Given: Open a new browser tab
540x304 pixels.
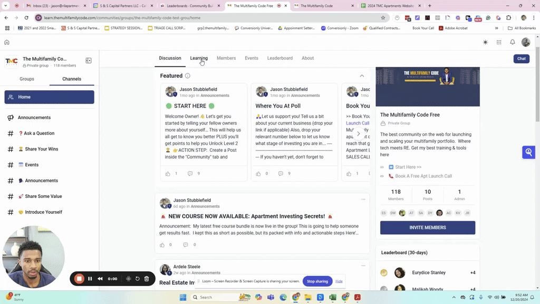Looking at the screenshot, I should (429, 6).
